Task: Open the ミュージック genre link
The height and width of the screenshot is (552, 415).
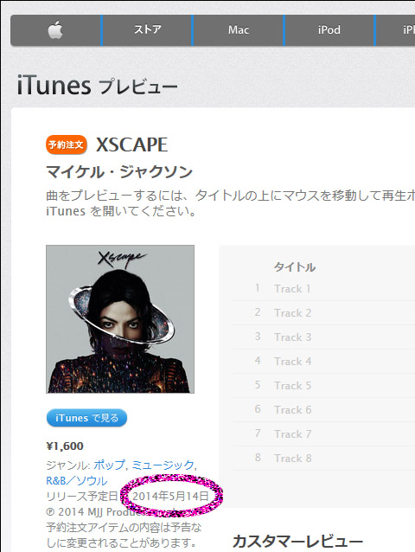Action: point(163,465)
